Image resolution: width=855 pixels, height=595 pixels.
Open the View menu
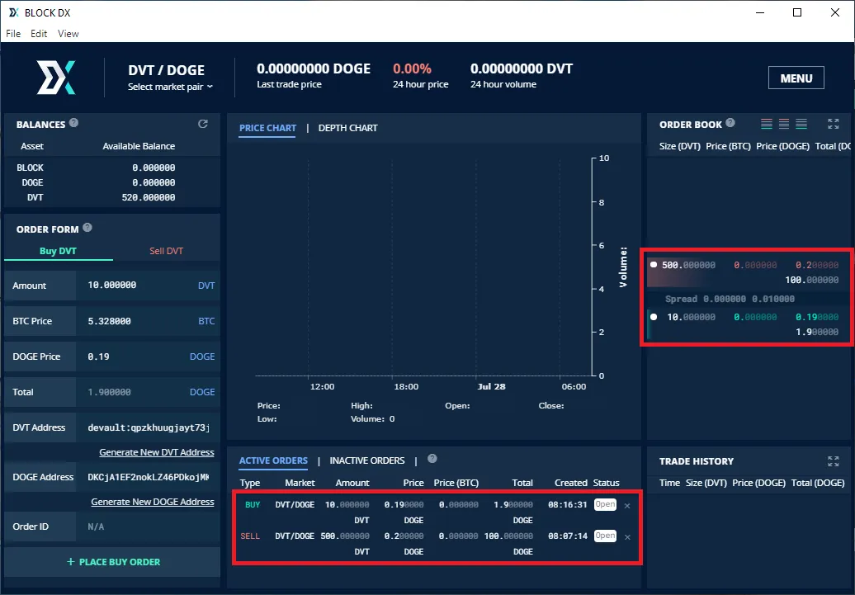(x=68, y=33)
